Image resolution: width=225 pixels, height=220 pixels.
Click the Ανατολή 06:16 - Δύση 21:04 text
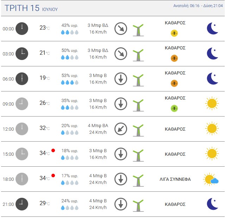tap(198, 6)
